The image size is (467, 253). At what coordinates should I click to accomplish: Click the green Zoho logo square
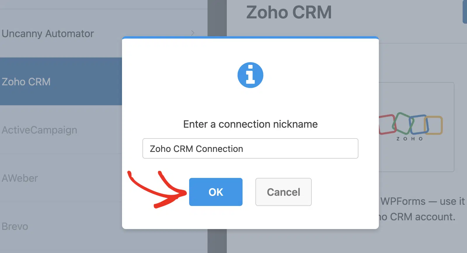click(x=403, y=123)
